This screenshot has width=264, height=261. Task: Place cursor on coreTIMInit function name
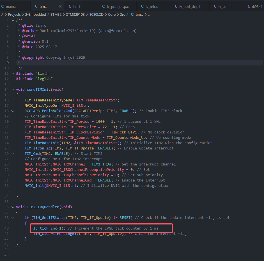coord(39,90)
